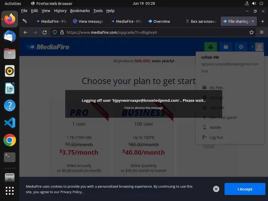Select My Files in account menu

[216, 88]
